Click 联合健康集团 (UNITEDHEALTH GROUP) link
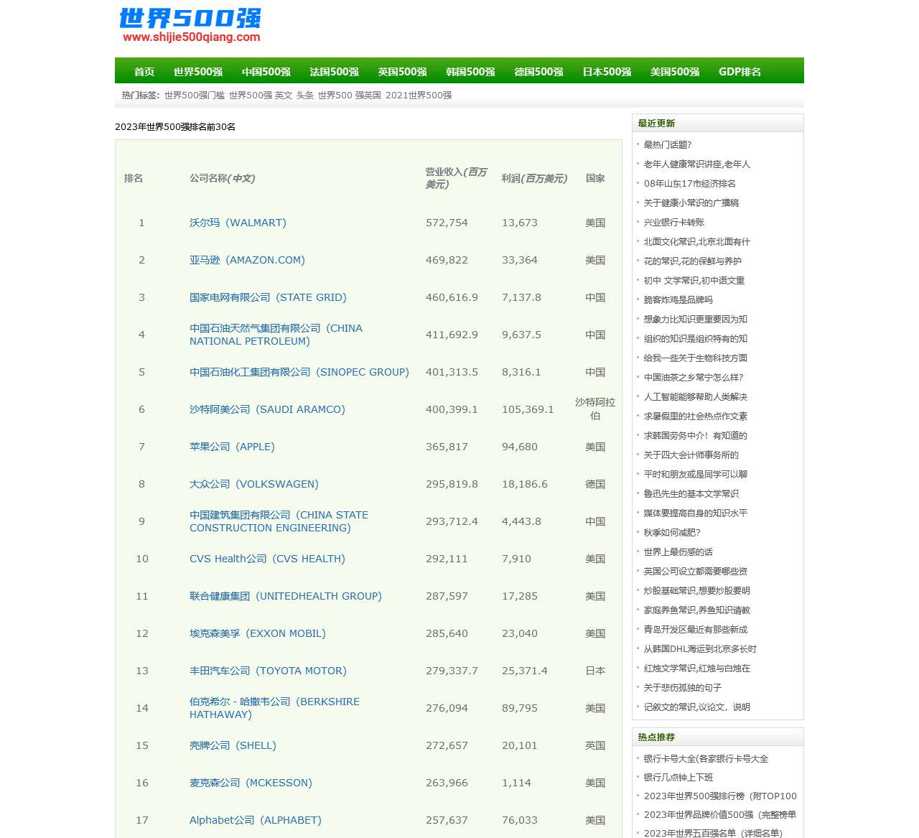The width and height of the screenshot is (919, 838). click(286, 596)
